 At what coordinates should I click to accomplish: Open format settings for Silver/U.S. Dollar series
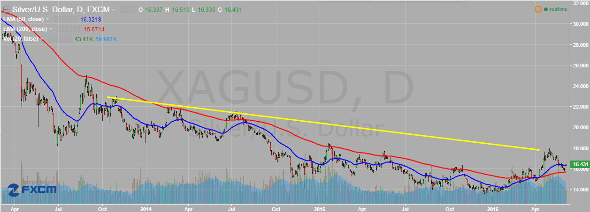pyautogui.click(x=131, y=10)
